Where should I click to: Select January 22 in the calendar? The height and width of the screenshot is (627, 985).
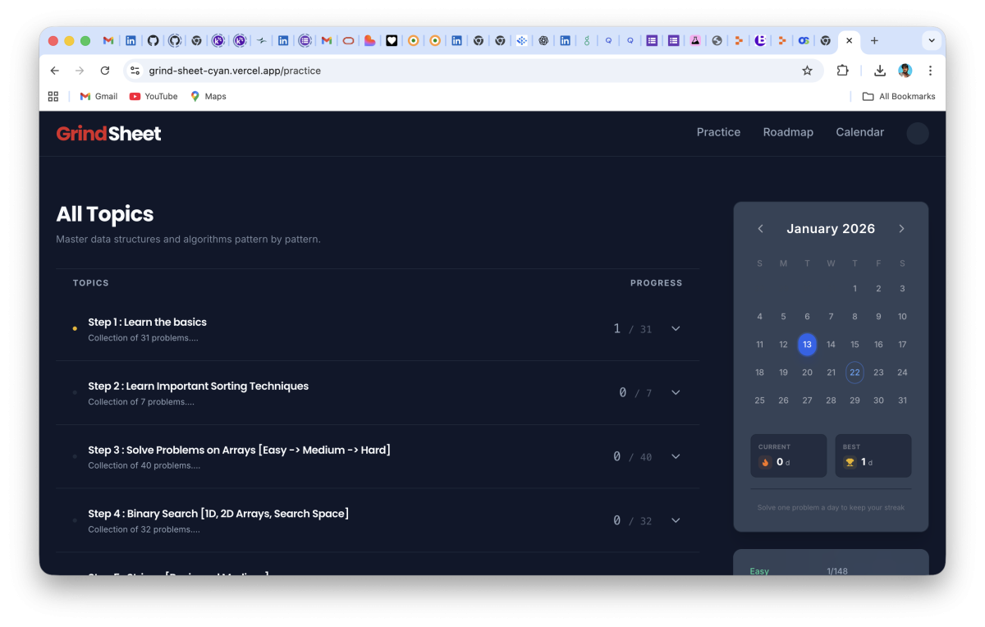click(x=854, y=373)
